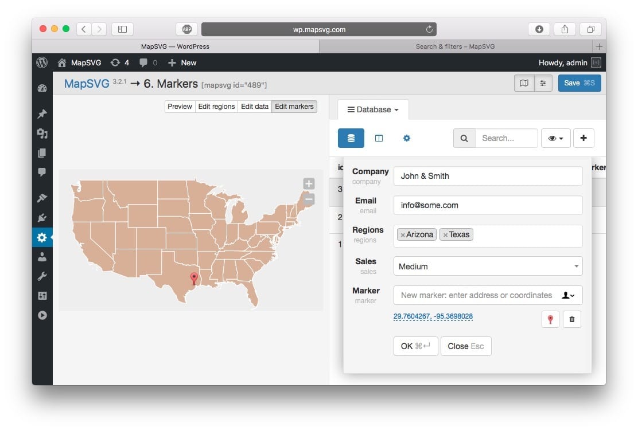The width and height of the screenshot is (638, 431).
Task: Switch to Preview mode
Action: 180,107
